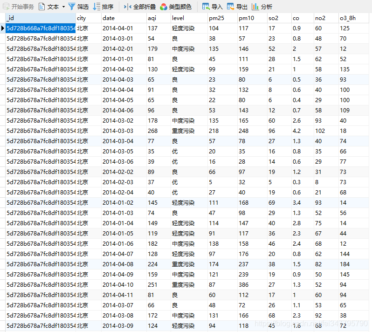Select the city column header
Image resolution: width=372 pixels, height=332 pixels.
click(x=89, y=18)
